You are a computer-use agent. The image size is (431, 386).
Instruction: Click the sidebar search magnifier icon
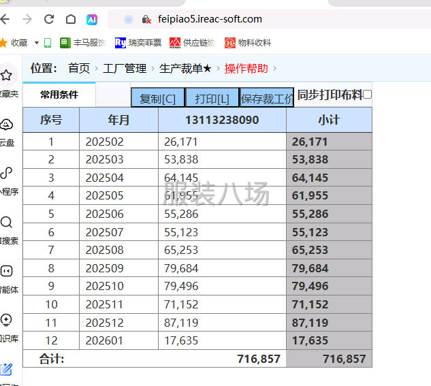point(6,222)
